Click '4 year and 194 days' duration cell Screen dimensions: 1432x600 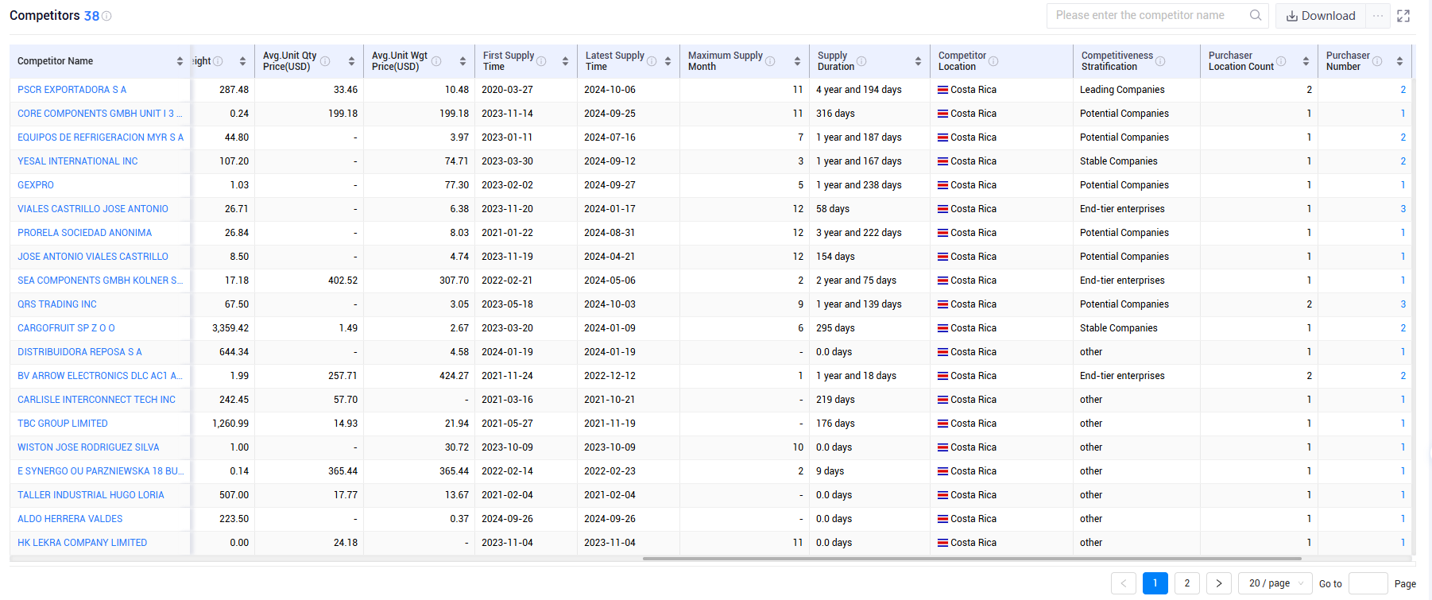[x=859, y=90]
